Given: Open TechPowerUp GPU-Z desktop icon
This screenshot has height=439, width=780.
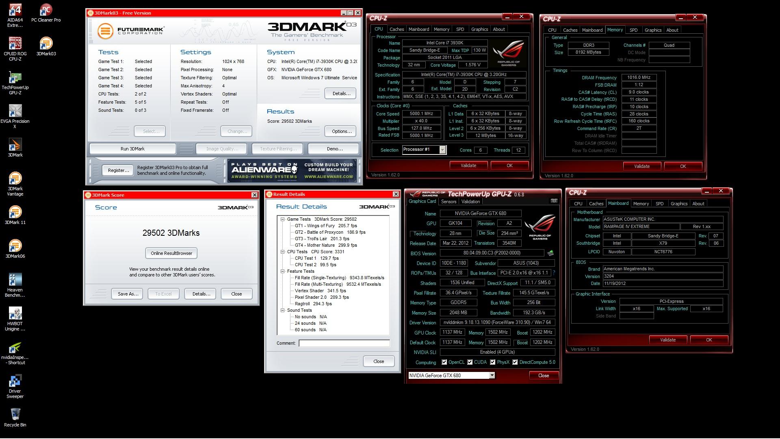Looking at the screenshot, I should point(15,83).
